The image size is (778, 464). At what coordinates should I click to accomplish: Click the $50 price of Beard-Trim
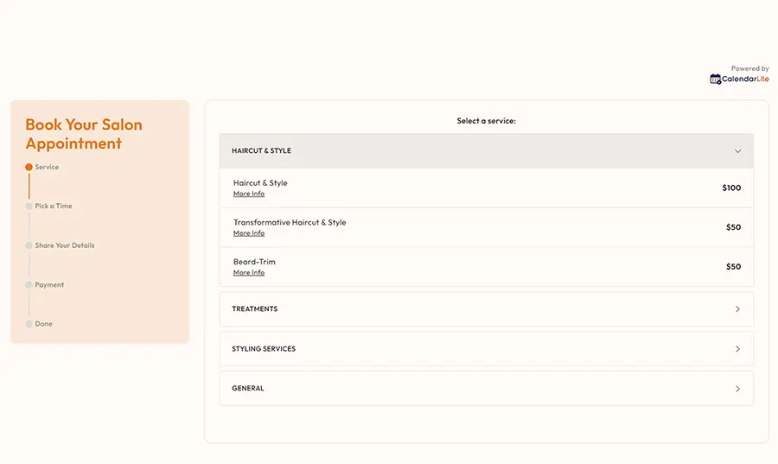click(x=733, y=267)
